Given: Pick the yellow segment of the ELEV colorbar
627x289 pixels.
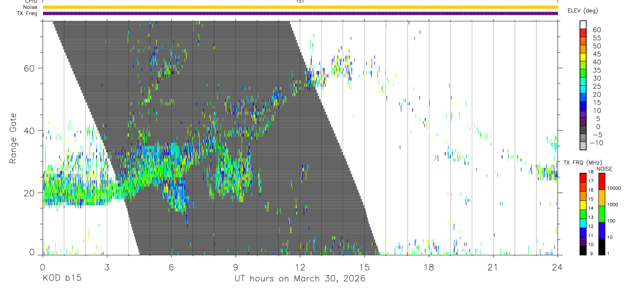Looking at the screenshot, I should [x=583, y=57].
